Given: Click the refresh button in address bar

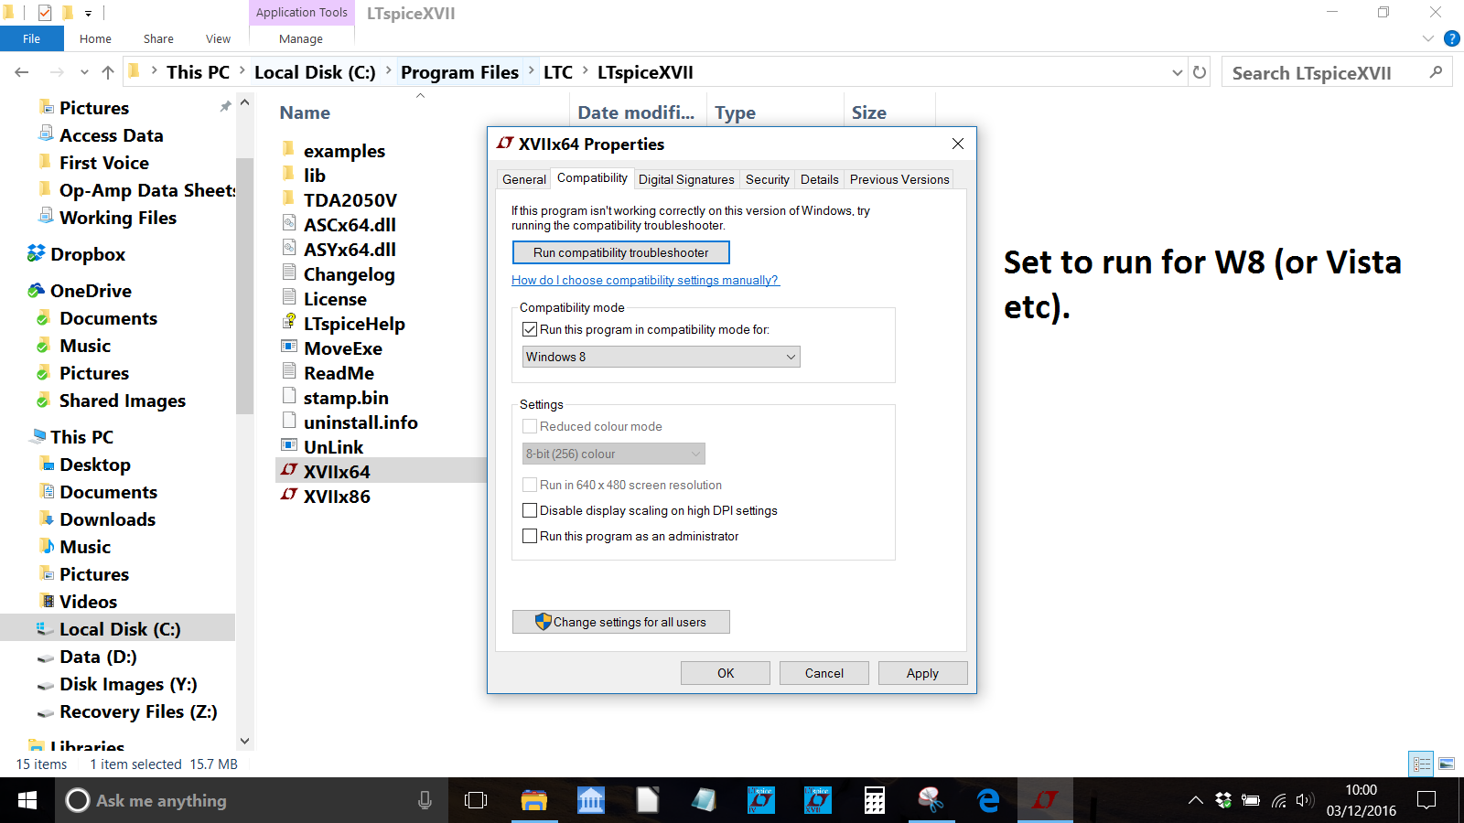Looking at the screenshot, I should click(1200, 72).
